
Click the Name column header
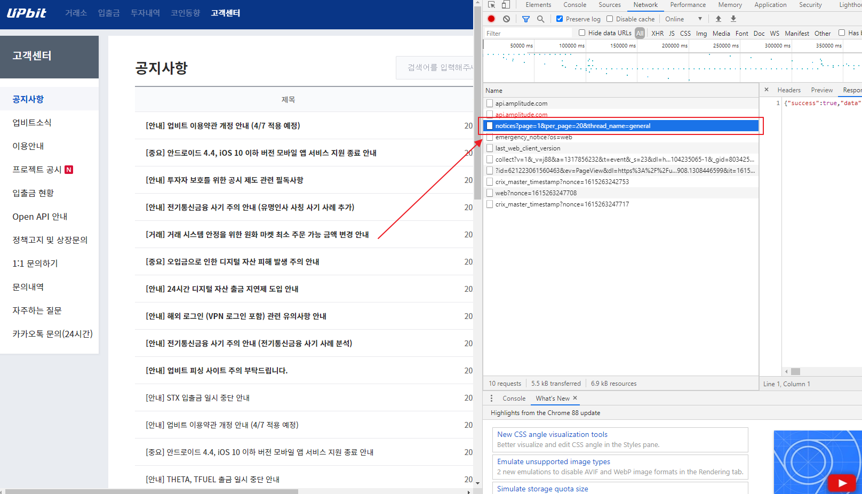(621, 90)
